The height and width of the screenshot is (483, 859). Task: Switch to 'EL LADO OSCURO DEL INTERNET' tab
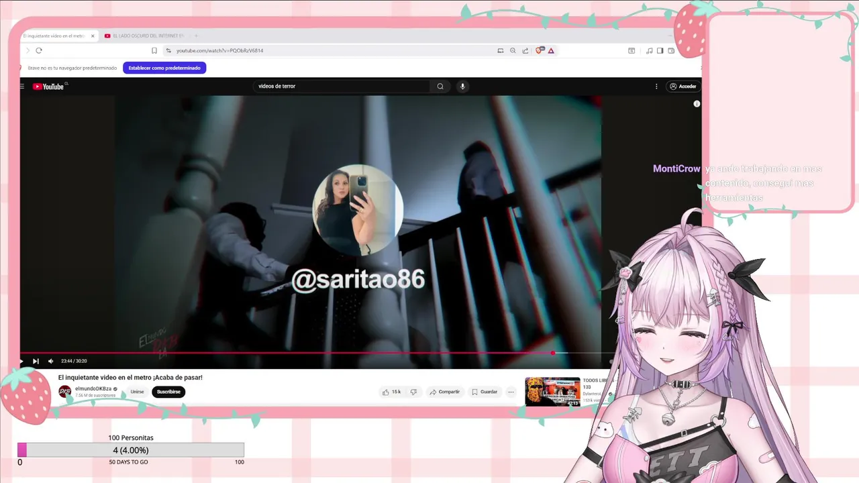tap(144, 36)
